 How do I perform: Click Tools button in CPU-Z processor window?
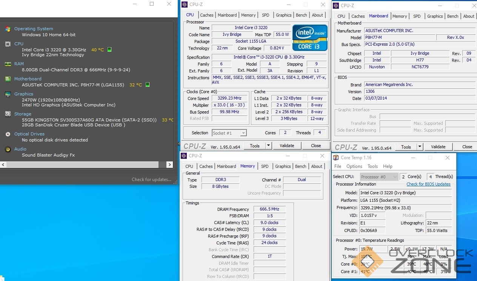tap(255, 146)
